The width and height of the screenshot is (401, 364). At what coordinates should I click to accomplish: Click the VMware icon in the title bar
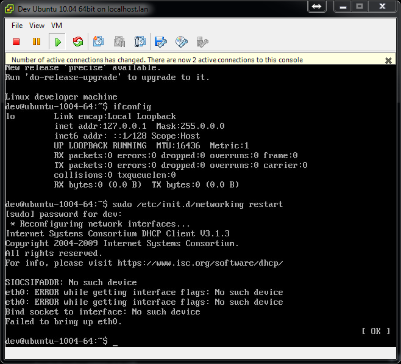[x=10, y=9]
